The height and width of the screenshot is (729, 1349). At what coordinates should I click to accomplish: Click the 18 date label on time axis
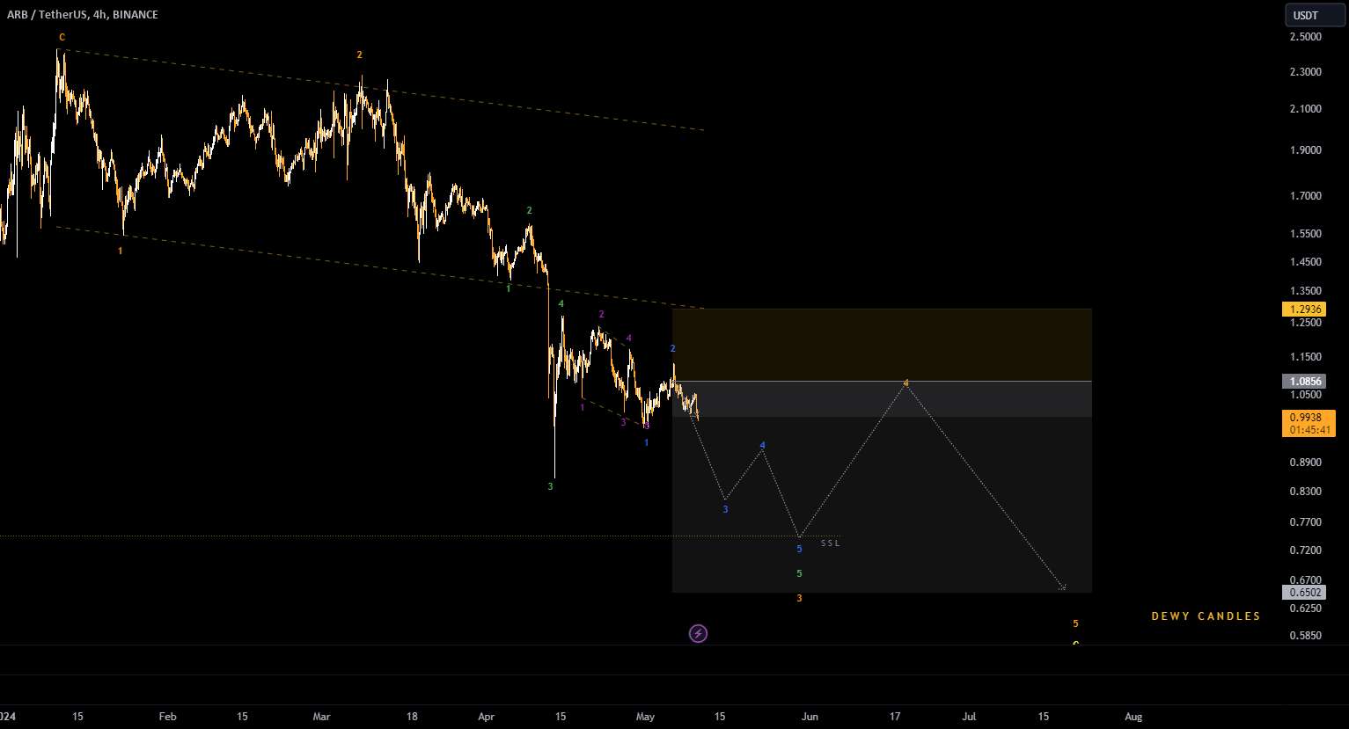pos(412,717)
